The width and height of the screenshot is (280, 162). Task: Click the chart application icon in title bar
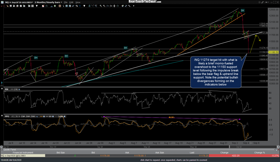2,2
